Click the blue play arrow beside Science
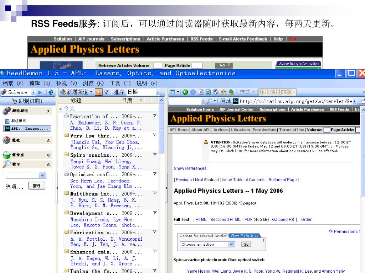 40,92
